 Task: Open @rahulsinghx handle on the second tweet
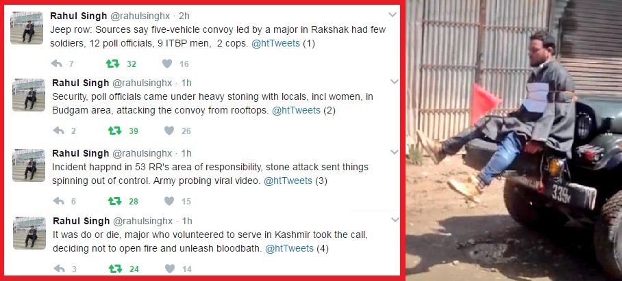tap(142, 83)
